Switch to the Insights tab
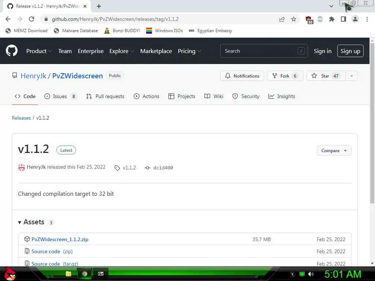This screenshot has width=375, height=281. pos(282,96)
